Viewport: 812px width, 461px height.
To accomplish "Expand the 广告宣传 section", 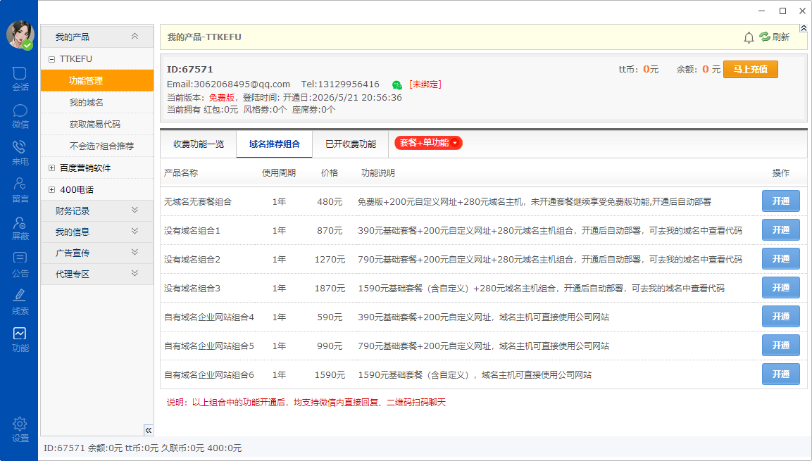I will pyautogui.click(x=135, y=253).
